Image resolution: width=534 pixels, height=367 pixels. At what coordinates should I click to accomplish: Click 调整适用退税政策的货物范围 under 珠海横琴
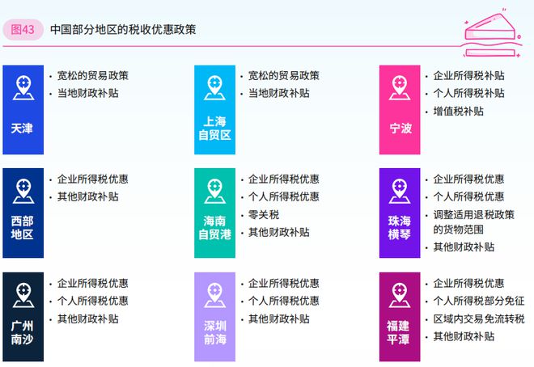coord(473,221)
